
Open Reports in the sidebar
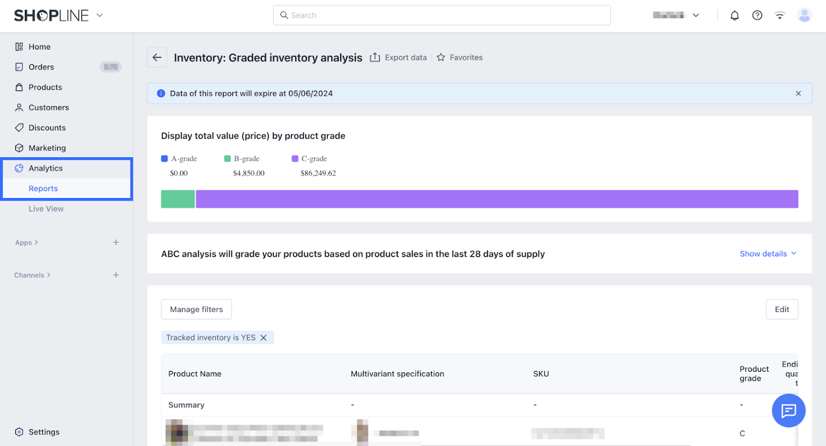pos(43,189)
